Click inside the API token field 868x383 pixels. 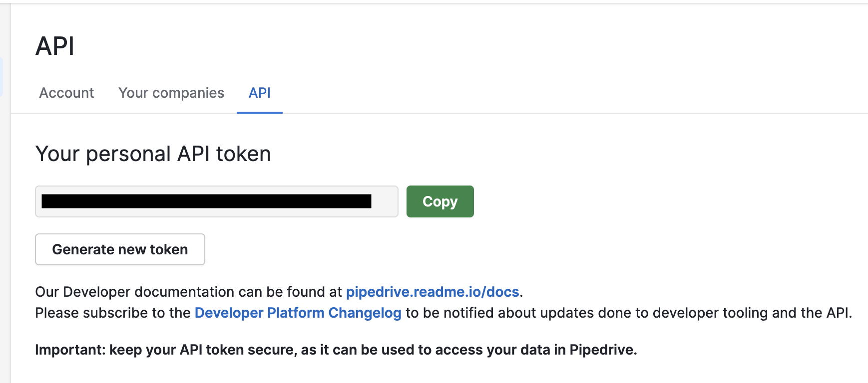[x=216, y=201]
